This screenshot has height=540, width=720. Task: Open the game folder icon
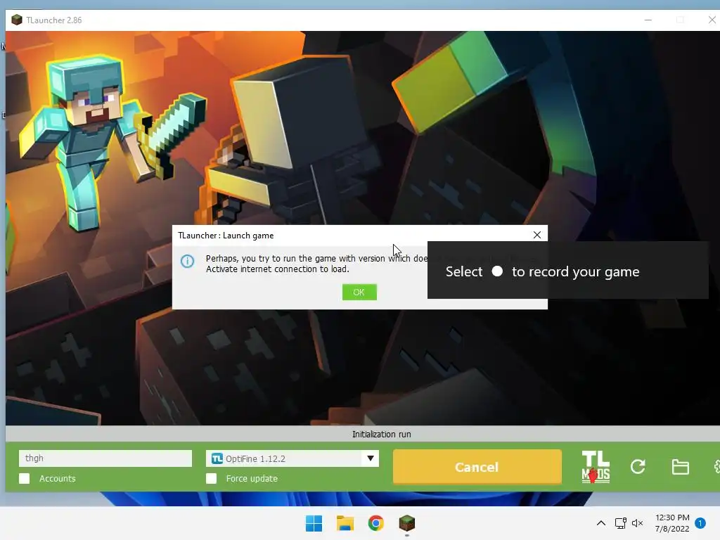click(680, 467)
